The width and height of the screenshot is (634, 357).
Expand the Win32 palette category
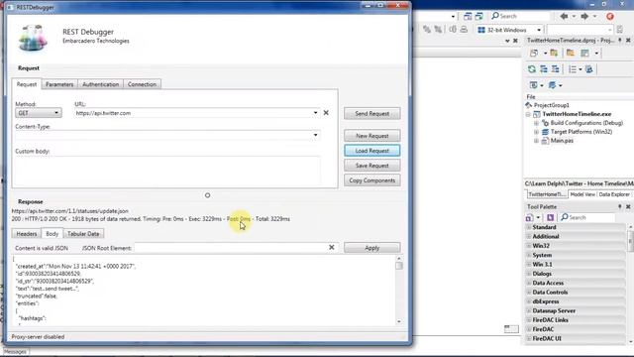[529, 246]
